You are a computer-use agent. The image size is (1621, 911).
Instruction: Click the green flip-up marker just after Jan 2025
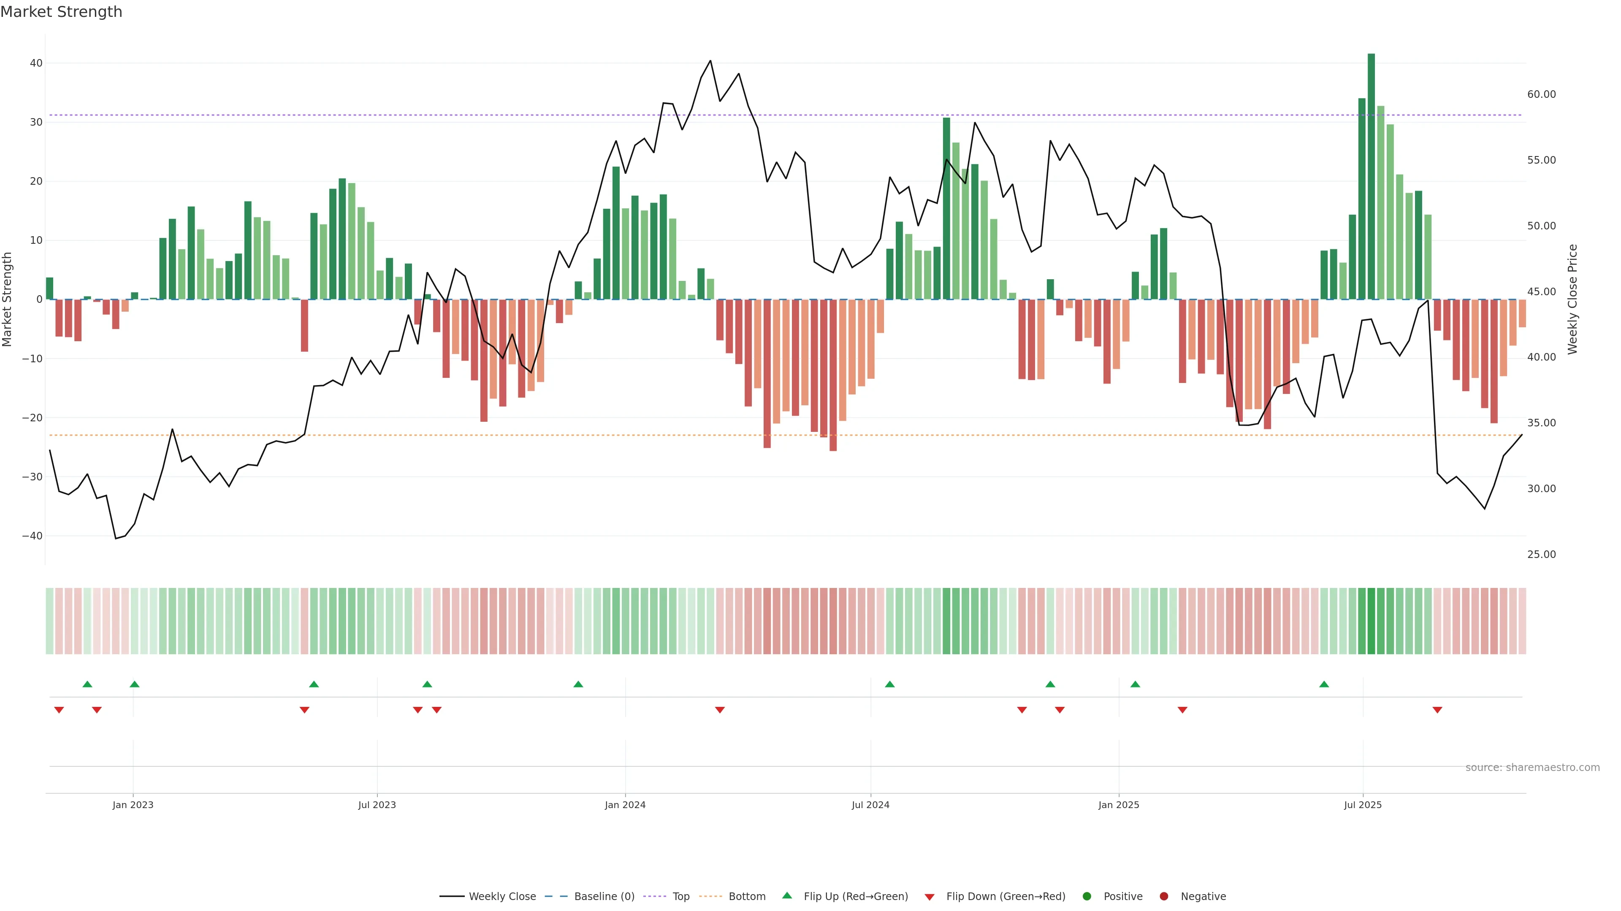point(1135,684)
